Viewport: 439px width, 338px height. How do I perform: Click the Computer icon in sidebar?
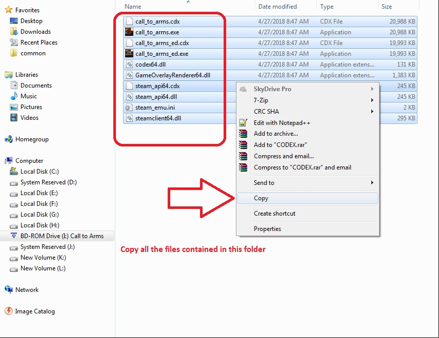(x=9, y=160)
